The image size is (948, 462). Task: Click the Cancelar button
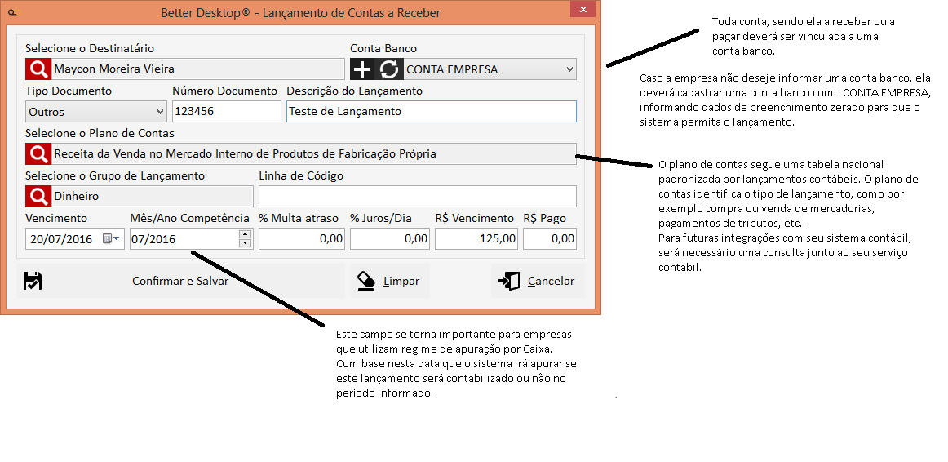click(538, 281)
